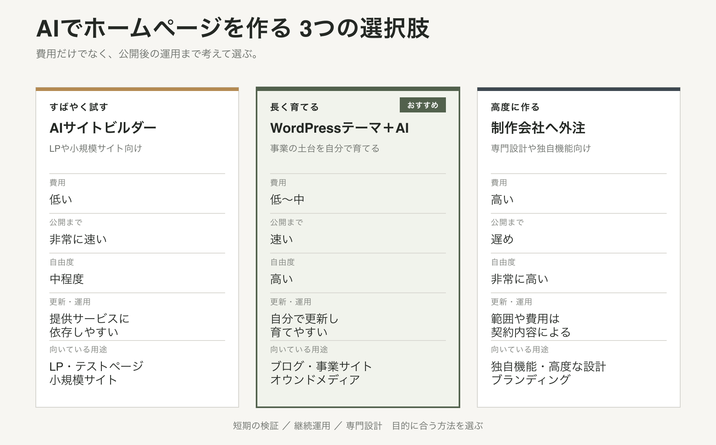The width and height of the screenshot is (716, 445).
Task: Click the 長く育てる label
Action: click(x=294, y=107)
